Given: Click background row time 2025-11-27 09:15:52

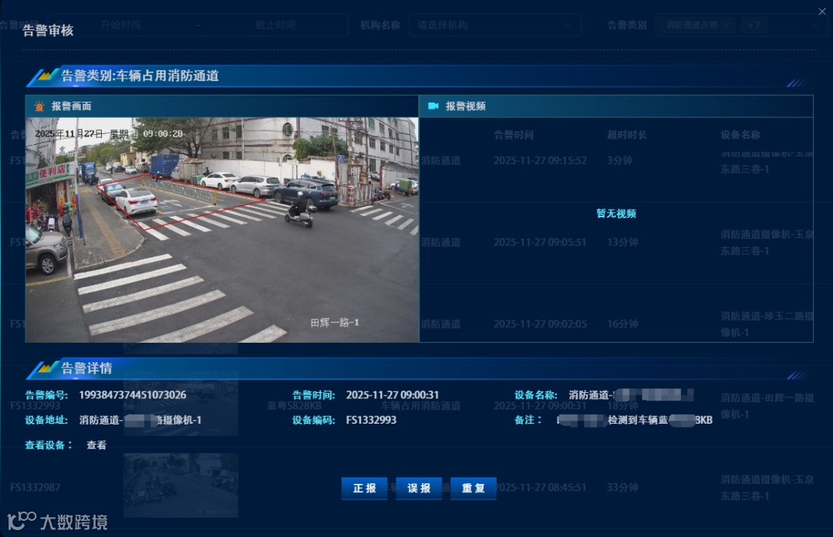Looking at the screenshot, I should point(540,160).
